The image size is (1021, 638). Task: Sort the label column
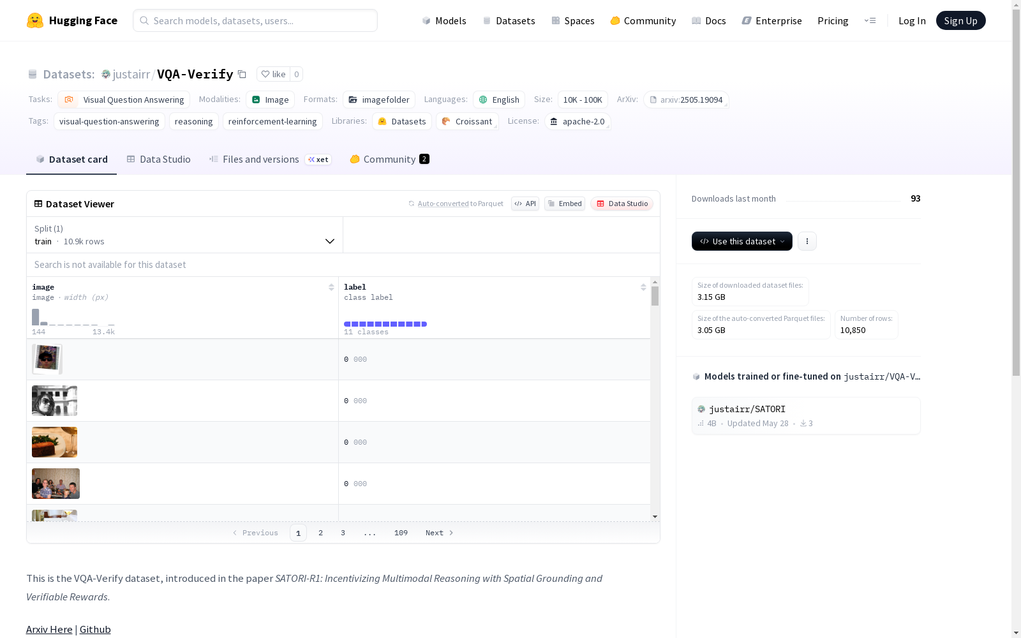[643, 287]
